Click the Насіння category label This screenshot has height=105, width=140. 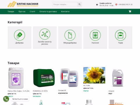[95, 43]
